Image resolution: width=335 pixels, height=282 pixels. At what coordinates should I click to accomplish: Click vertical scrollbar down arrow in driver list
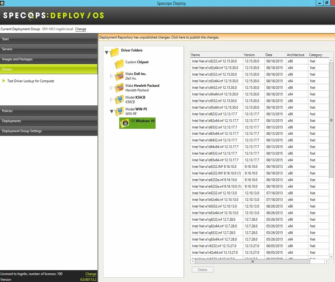point(331,256)
